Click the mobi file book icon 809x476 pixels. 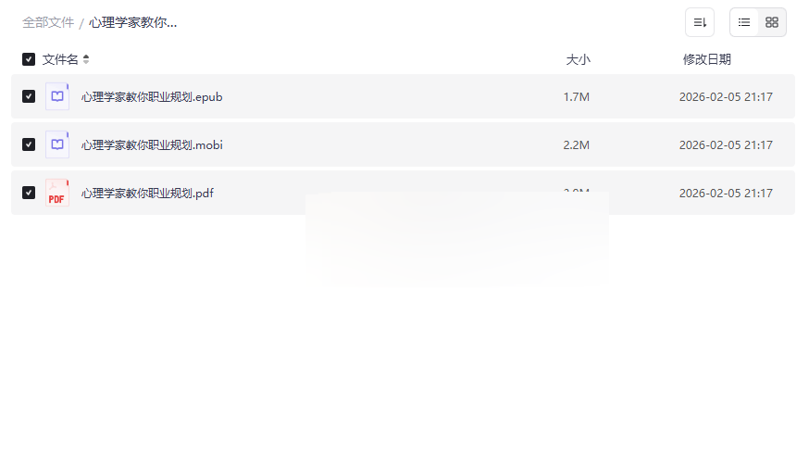57,144
